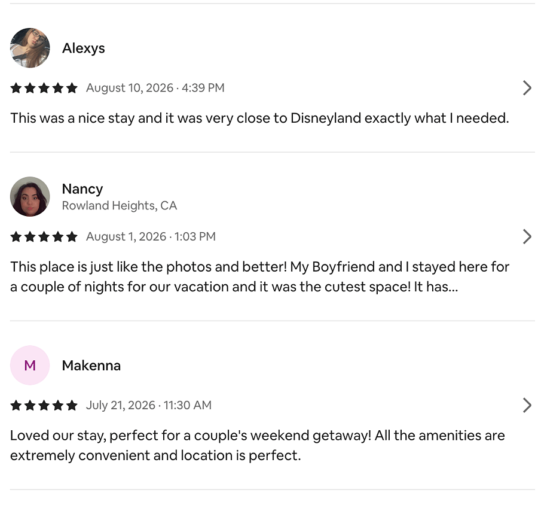The height and width of the screenshot is (505, 538).
Task: Click the five-star rating on Makenna's review
Action: [x=44, y=405]
